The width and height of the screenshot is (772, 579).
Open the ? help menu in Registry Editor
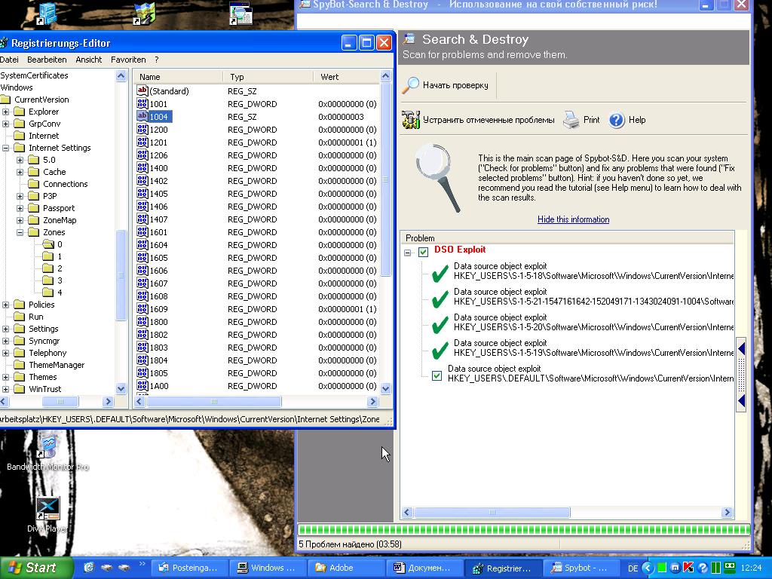pos(157,60)
